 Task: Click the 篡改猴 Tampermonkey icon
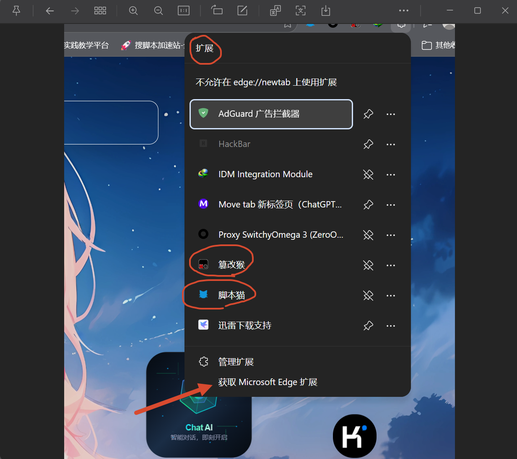[203, 264]
